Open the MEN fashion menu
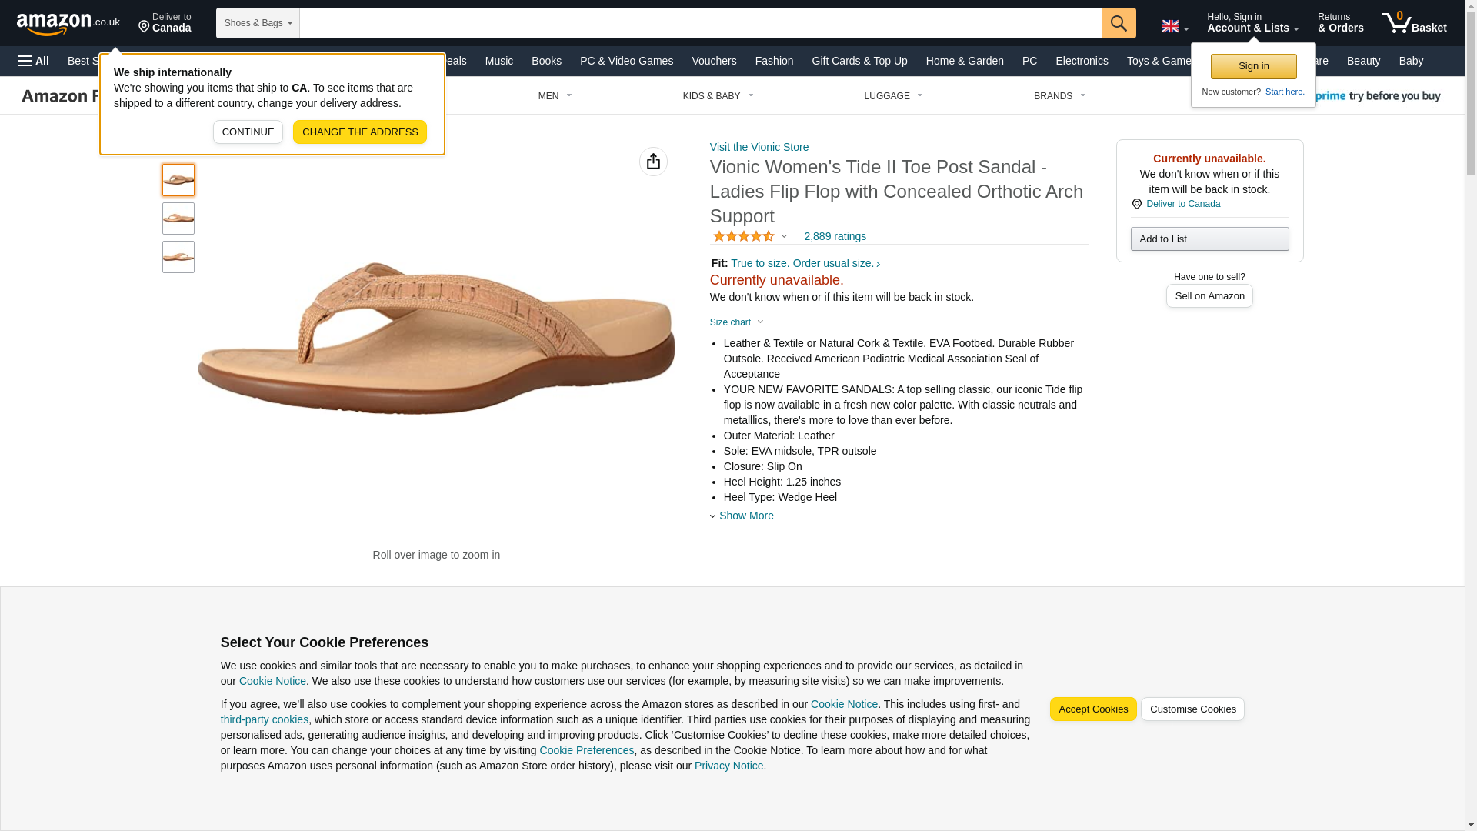Screen dimensions: 1477x831 (x=555, y=96)
